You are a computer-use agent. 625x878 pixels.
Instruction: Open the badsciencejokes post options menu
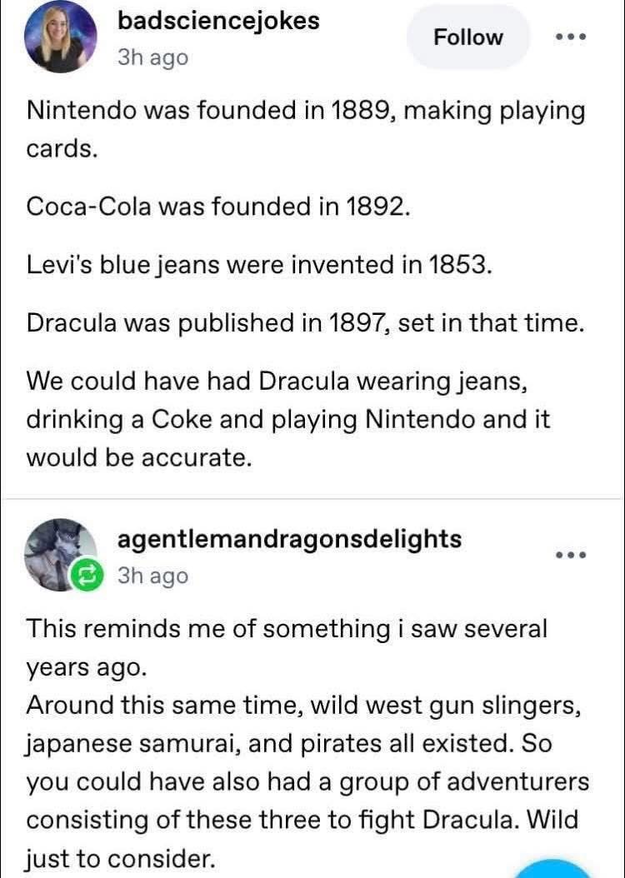(571, 37)
